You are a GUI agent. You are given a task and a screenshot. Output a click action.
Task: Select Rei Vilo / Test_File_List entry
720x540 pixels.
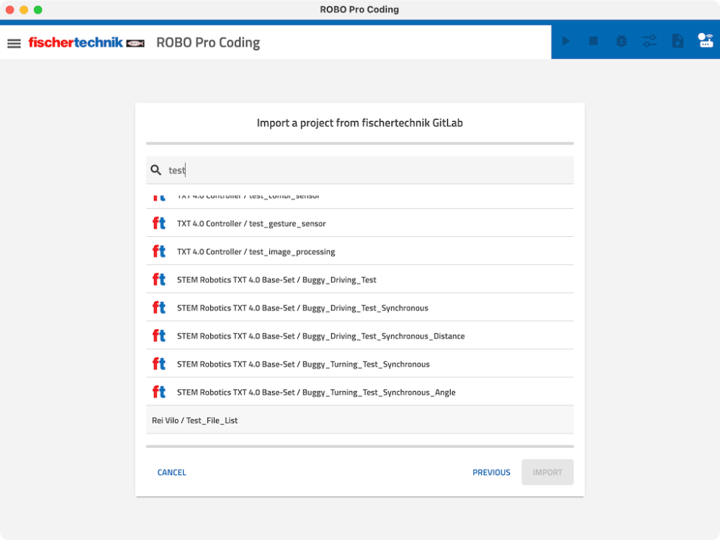click(x=194, y=420)
